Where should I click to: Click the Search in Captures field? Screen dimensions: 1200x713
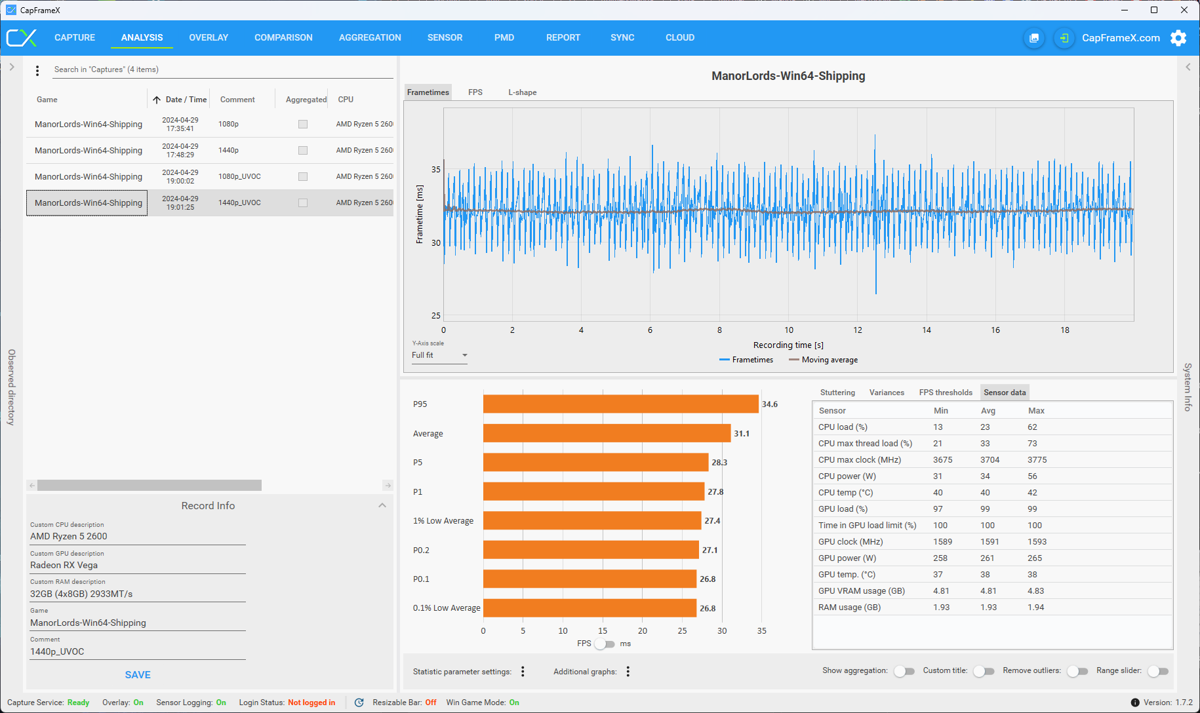[223, 69]
